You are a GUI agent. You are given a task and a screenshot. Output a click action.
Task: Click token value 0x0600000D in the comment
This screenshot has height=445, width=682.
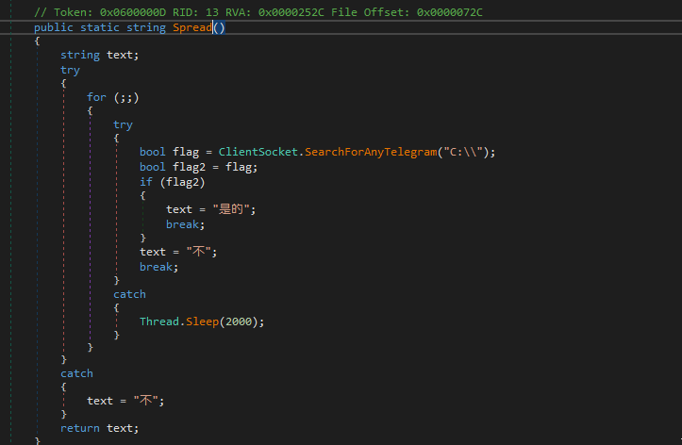click(x=133, y=12)
